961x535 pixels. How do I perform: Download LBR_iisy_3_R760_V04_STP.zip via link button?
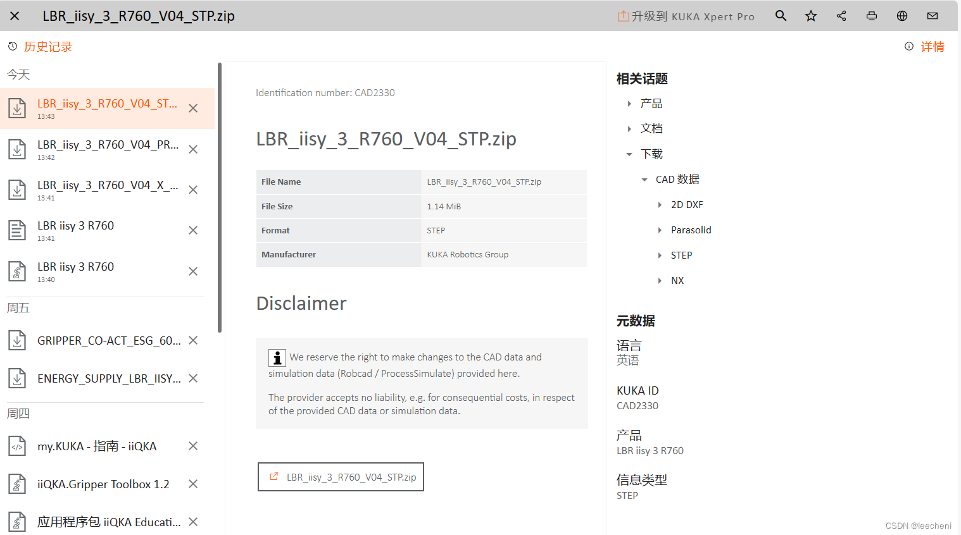click(x=341, y=477)
